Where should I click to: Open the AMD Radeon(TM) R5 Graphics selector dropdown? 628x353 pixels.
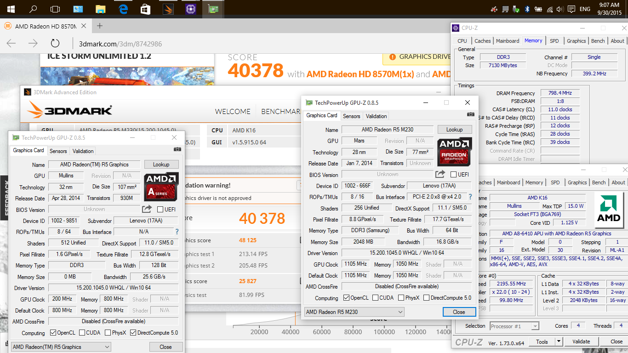click(x=61, y=347)
